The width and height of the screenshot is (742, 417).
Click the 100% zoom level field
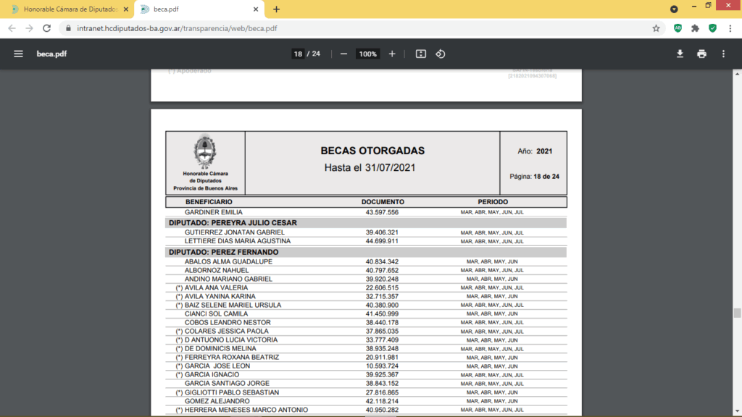pyautogui.click(x=367, y=54)
